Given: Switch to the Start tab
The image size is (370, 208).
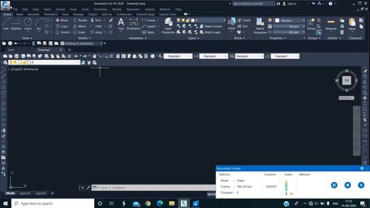Looking at the screenshot, I should (11, 50).
